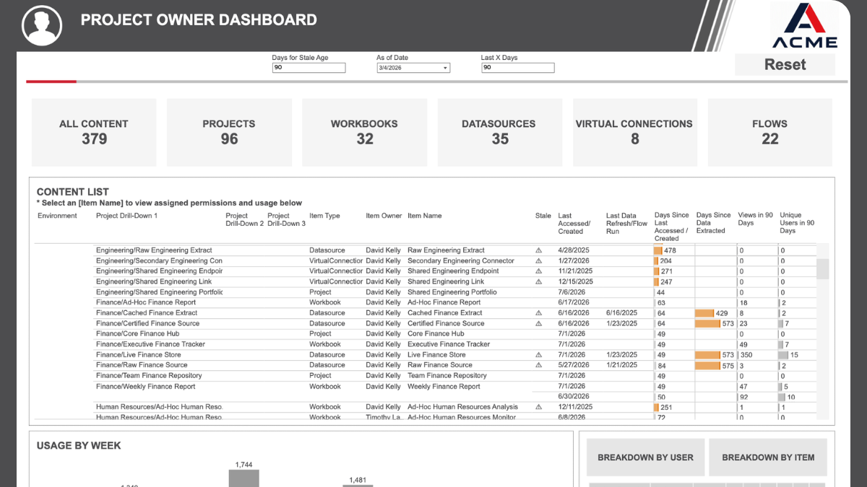Click stale warning icon for Certified Finance Source
This screenshot has width=867, height=487.
pos(538,324)
